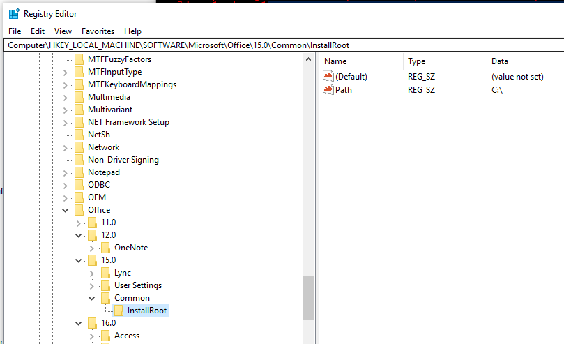Expand the NET Framework Setup key
The width and height of the screenshot is (564, 344).
point(65,123)
